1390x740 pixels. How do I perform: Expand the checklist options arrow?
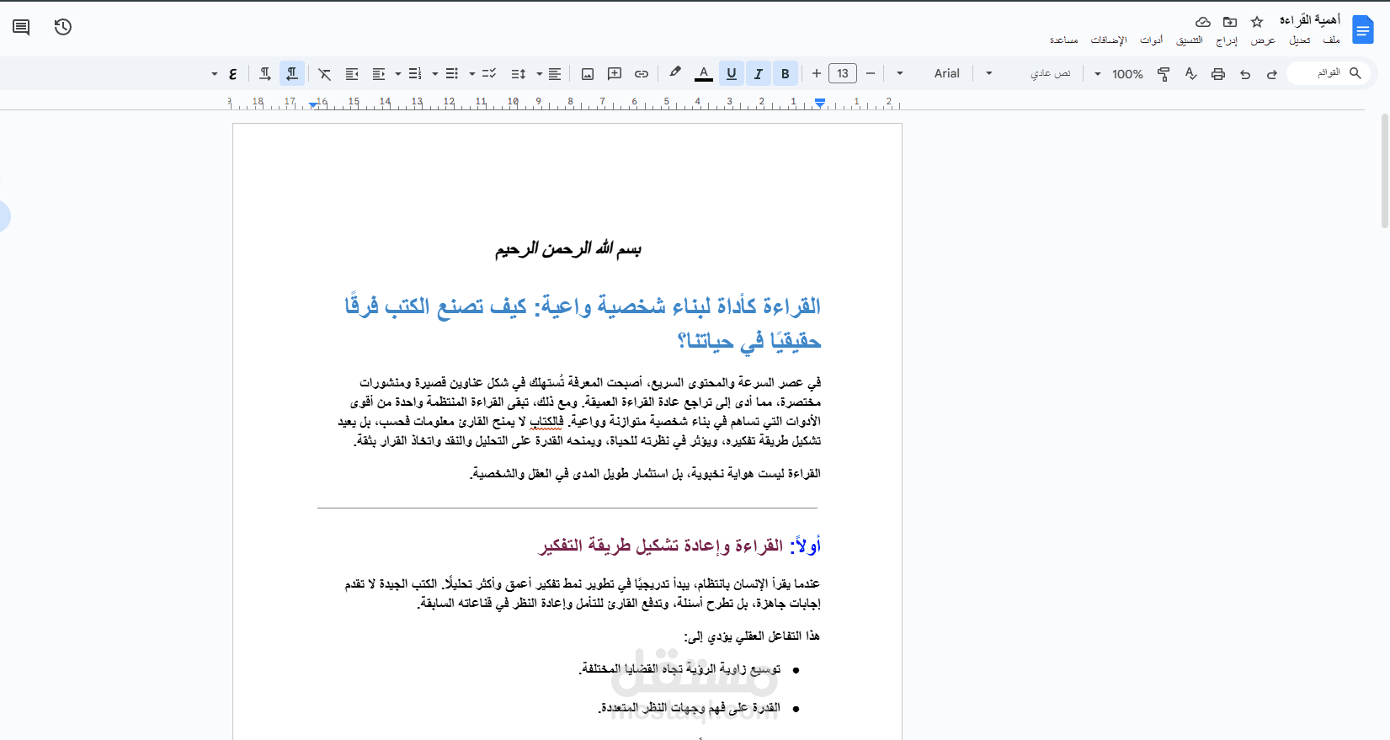472,74
